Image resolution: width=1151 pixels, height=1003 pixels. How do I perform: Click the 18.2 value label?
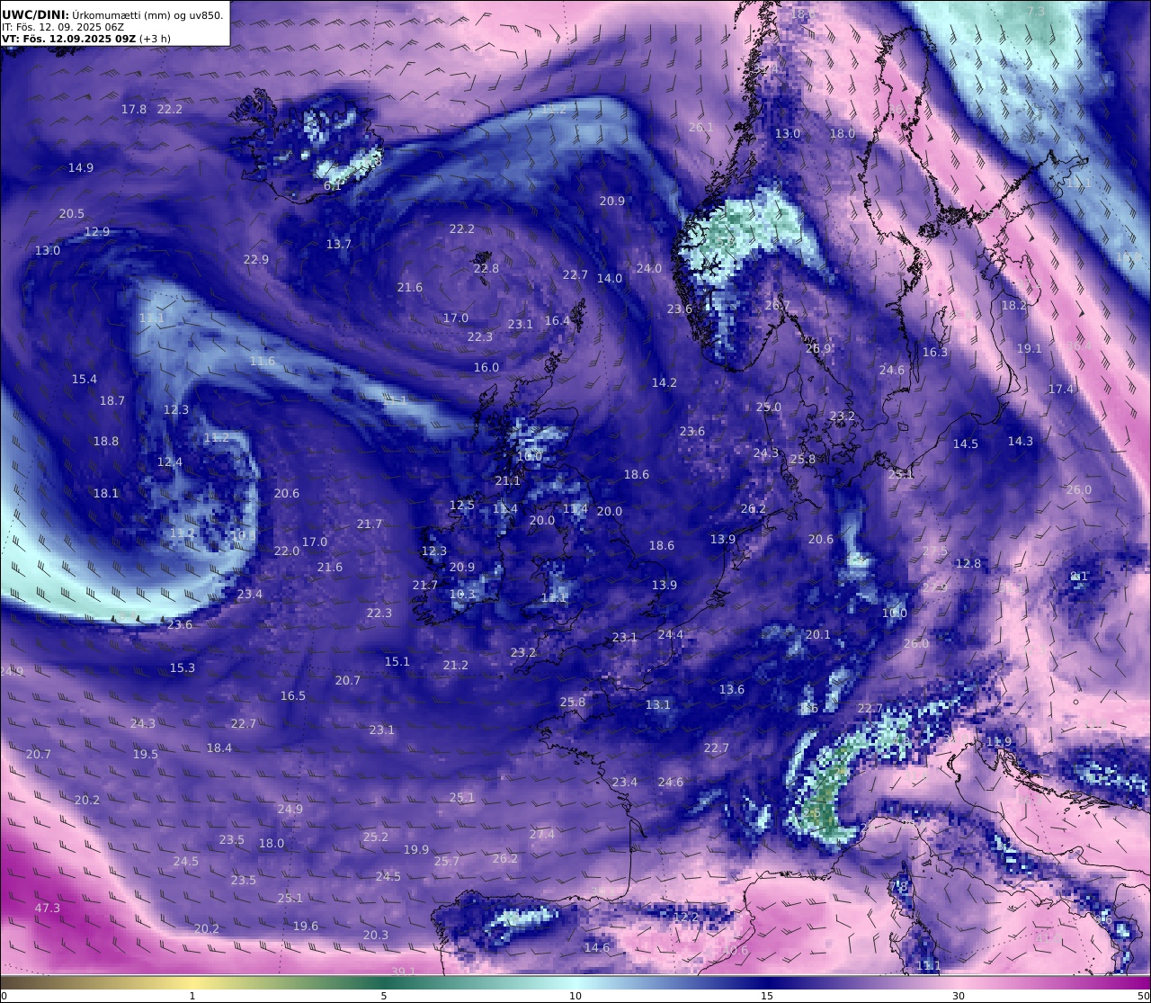1014,306
